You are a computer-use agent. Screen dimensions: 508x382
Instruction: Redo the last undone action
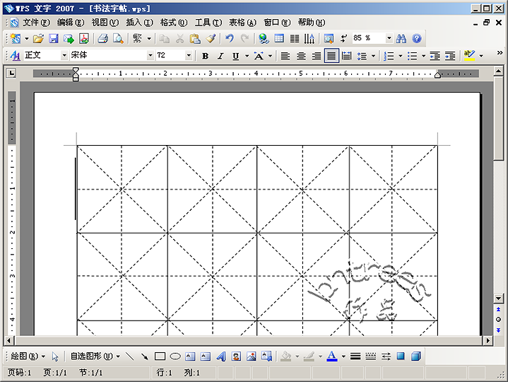point(245,39)
